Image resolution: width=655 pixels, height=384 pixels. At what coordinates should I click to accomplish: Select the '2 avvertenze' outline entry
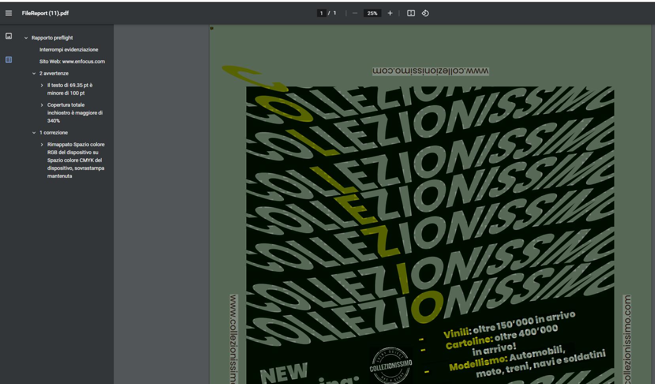tap(54, 73)
